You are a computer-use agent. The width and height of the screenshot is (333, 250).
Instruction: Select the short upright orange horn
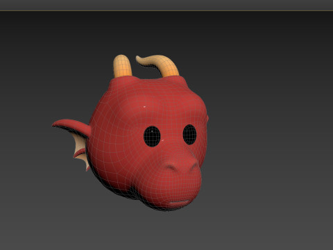tap(122, 67)
